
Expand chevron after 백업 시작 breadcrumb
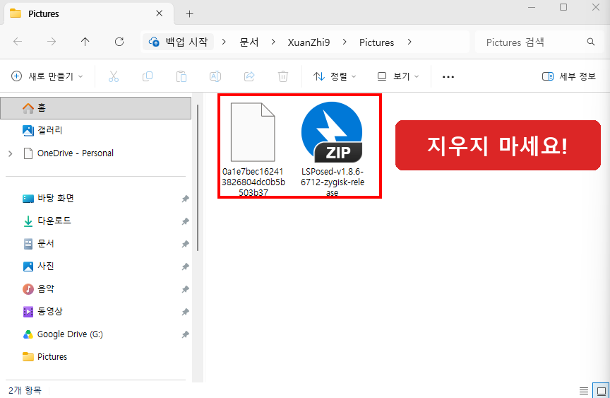[x=224, y=42]
